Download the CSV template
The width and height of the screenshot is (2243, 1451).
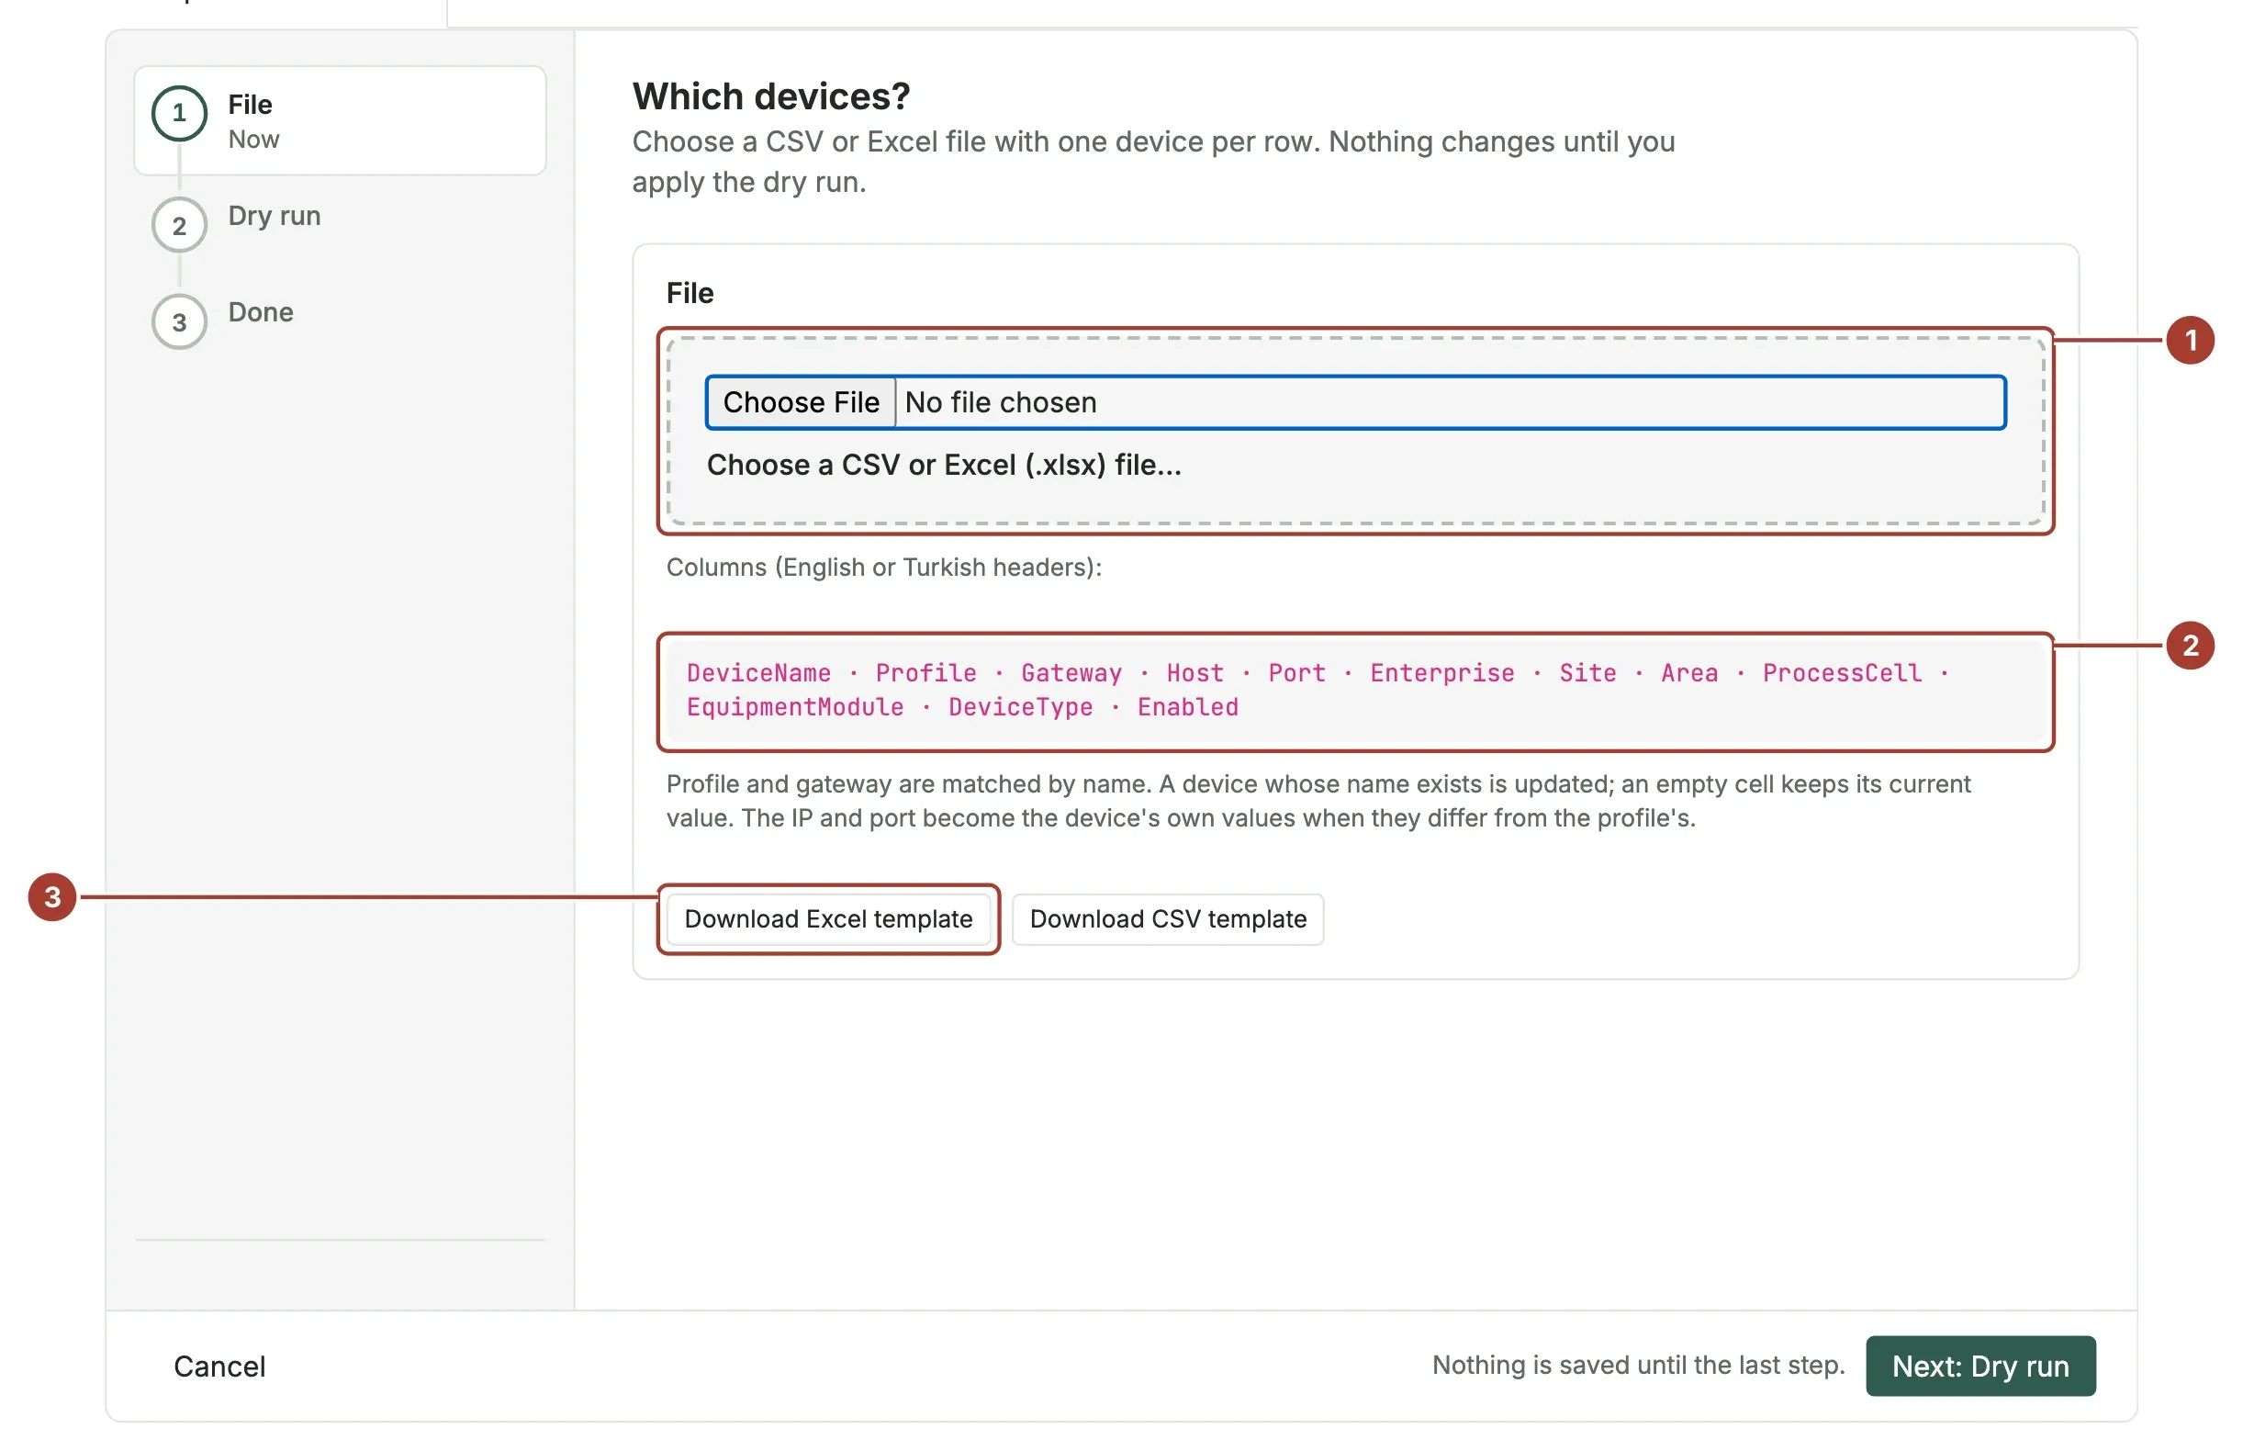(1166, 918)
